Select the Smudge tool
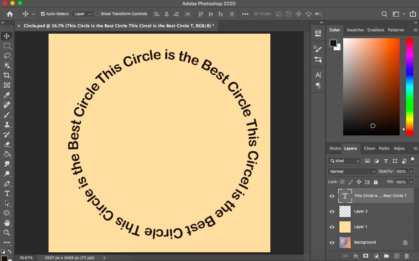 point(7,164)
